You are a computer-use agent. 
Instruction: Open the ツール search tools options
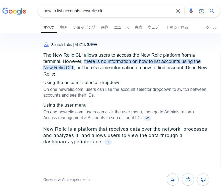pos(211,27)
